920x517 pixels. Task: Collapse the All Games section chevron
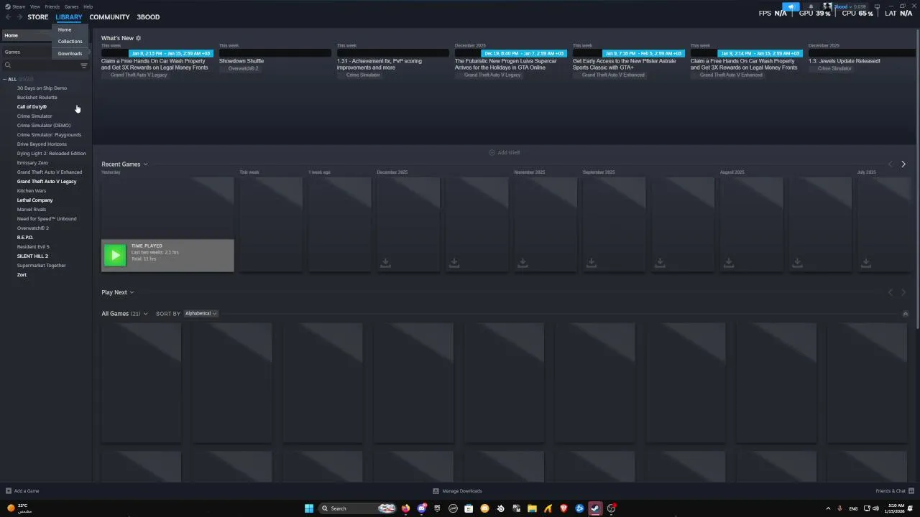[x=905, y=314]
